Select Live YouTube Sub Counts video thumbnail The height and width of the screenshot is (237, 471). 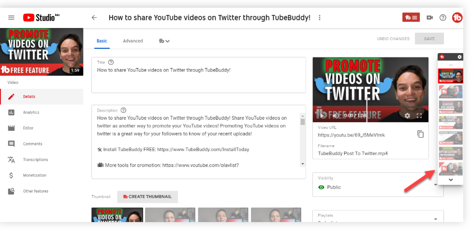(451, 123)
